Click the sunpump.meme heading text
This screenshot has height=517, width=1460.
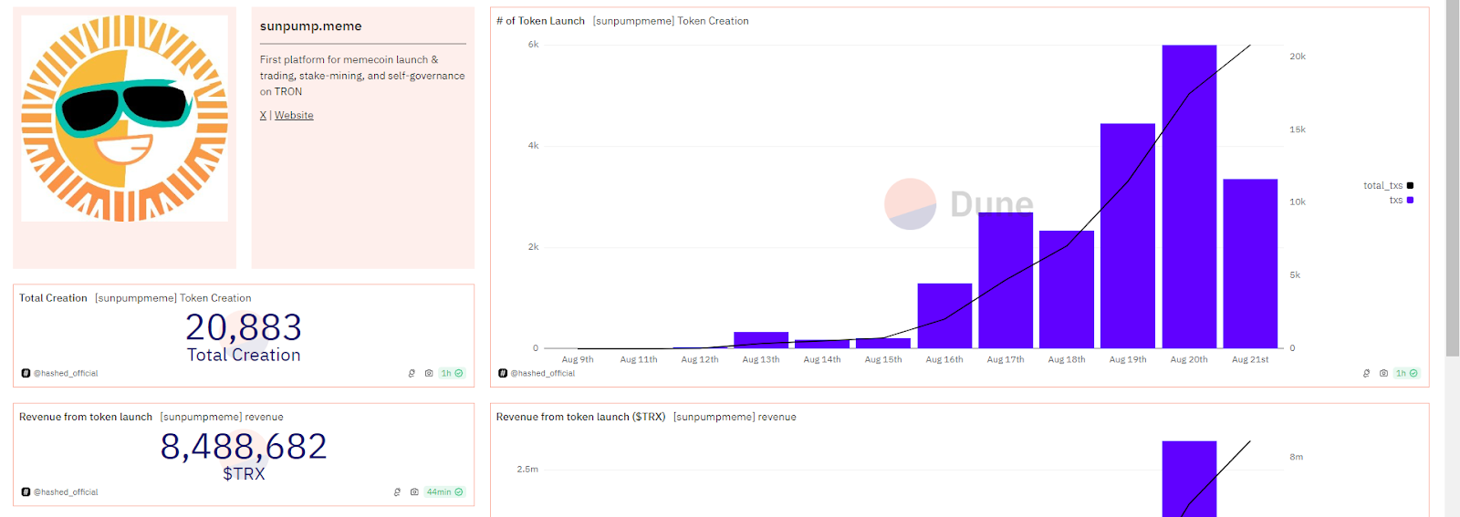310,26
